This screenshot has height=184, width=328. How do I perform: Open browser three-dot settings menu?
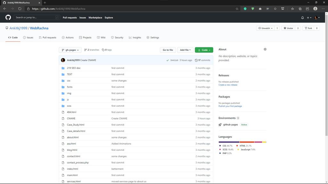pyautogui.click(x=323, y=9)
